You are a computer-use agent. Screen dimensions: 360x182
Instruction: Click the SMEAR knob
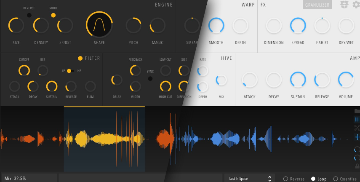tap(192, 25)
